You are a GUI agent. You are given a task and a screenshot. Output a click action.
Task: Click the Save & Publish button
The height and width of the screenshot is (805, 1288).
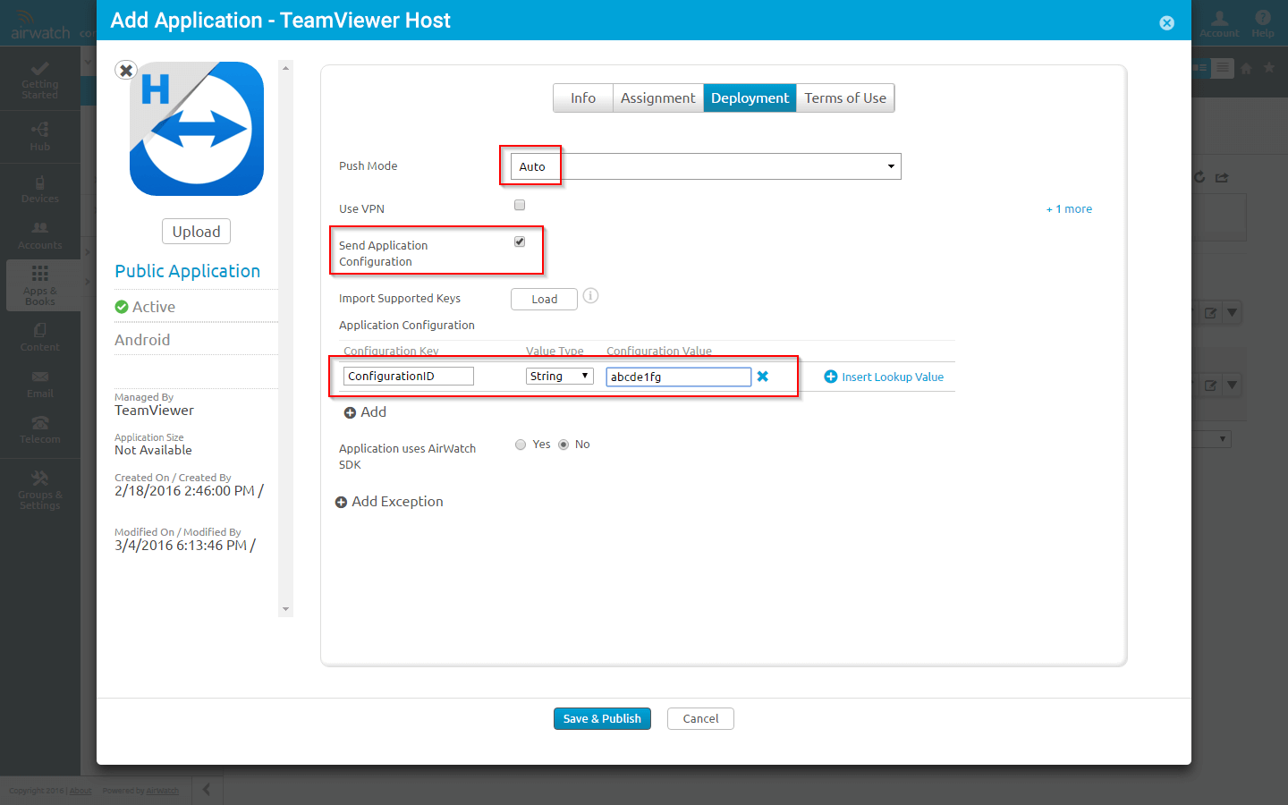click(602, 719)
